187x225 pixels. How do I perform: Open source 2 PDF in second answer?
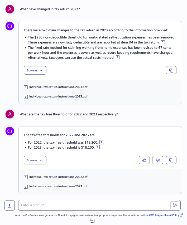click(x=58, y=186)
